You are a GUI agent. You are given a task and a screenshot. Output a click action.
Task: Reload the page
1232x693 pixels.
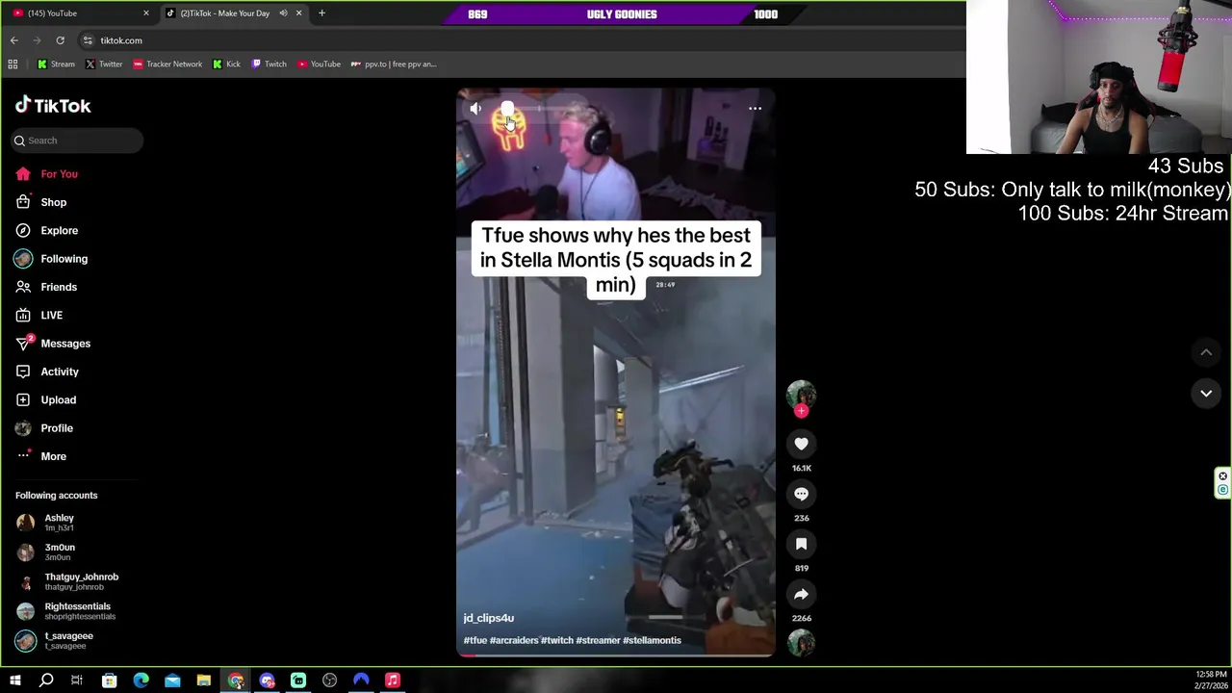coord(60,40)
